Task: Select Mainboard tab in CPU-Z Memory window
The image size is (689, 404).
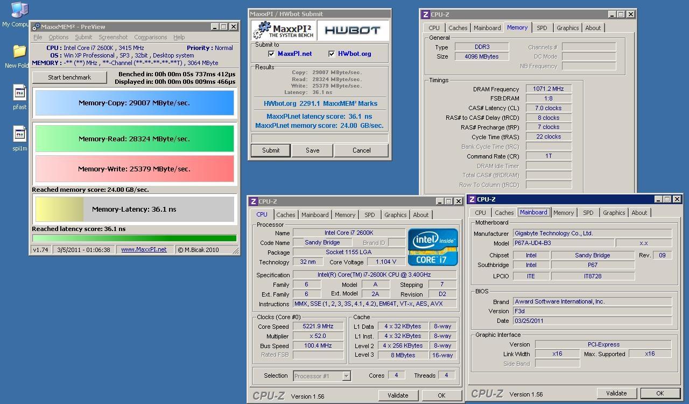Action: pyautogui.click(x=487, y=28)
